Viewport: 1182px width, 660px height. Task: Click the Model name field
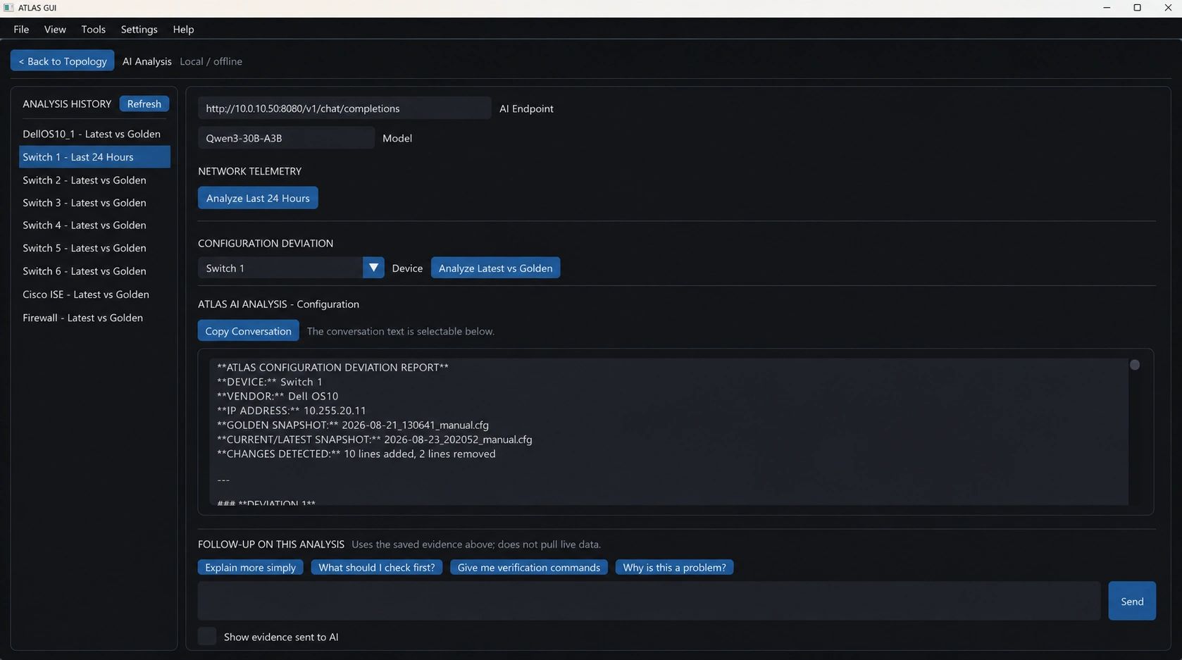coord(286,138)
